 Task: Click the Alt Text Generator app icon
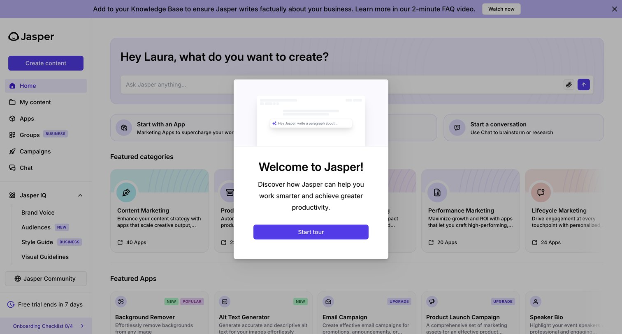pyautogui.click(x=225, y=302)
